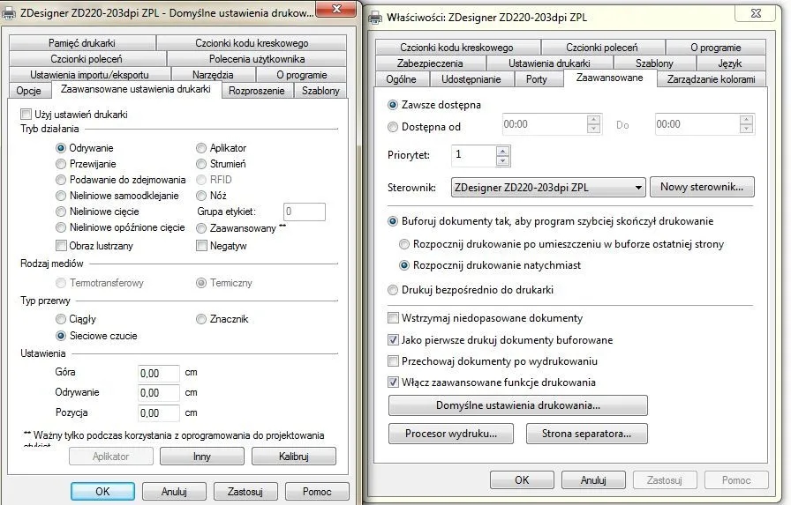Click the Nowy sterownik... button
Viewport: 791px width, 505px height.
(x=702, y=188)
